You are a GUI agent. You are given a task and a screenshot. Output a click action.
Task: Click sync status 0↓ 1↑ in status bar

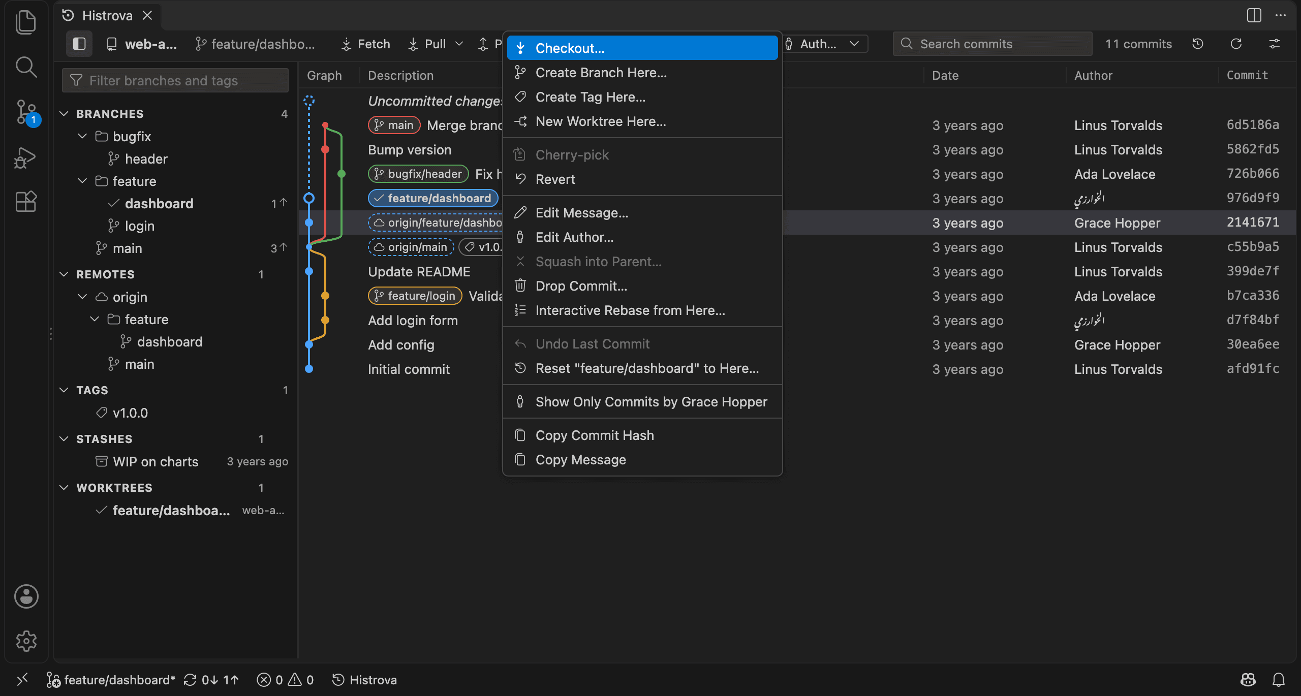click(x=211, y=680)
